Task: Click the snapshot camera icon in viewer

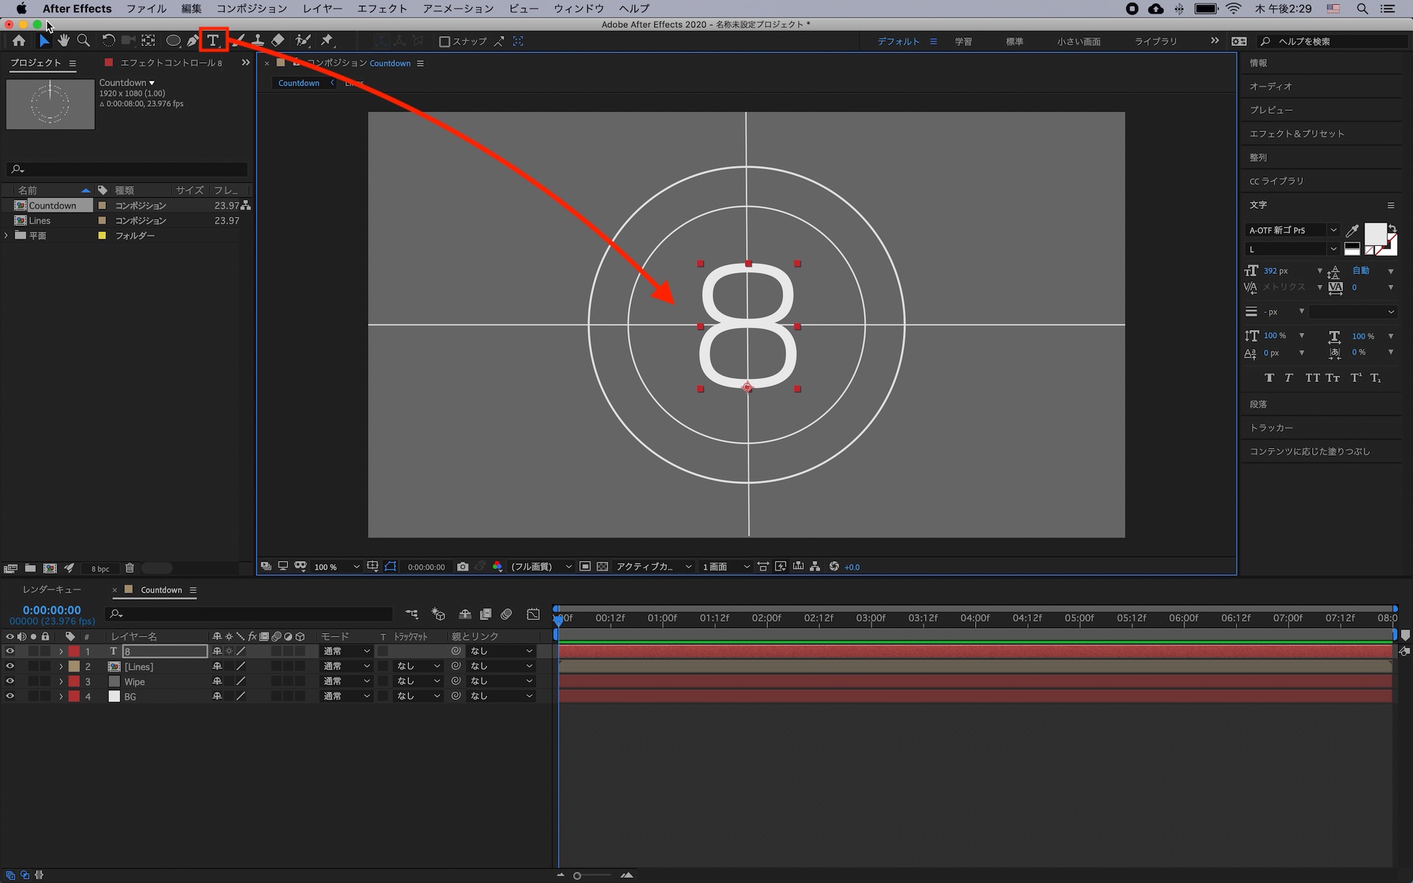Action: pos(463,567)
